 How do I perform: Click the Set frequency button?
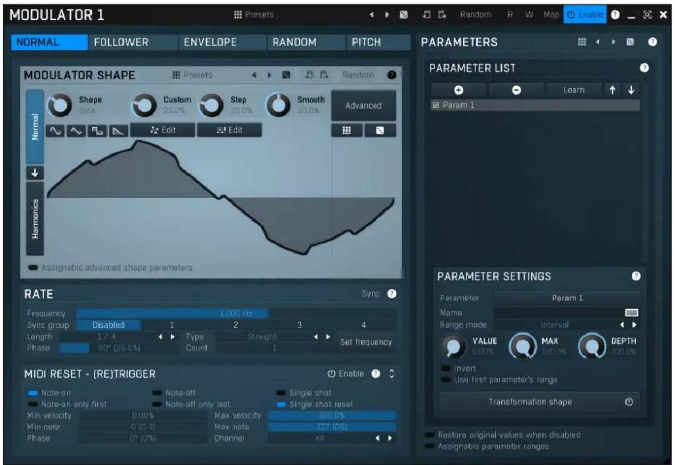[x=367, y=342]
